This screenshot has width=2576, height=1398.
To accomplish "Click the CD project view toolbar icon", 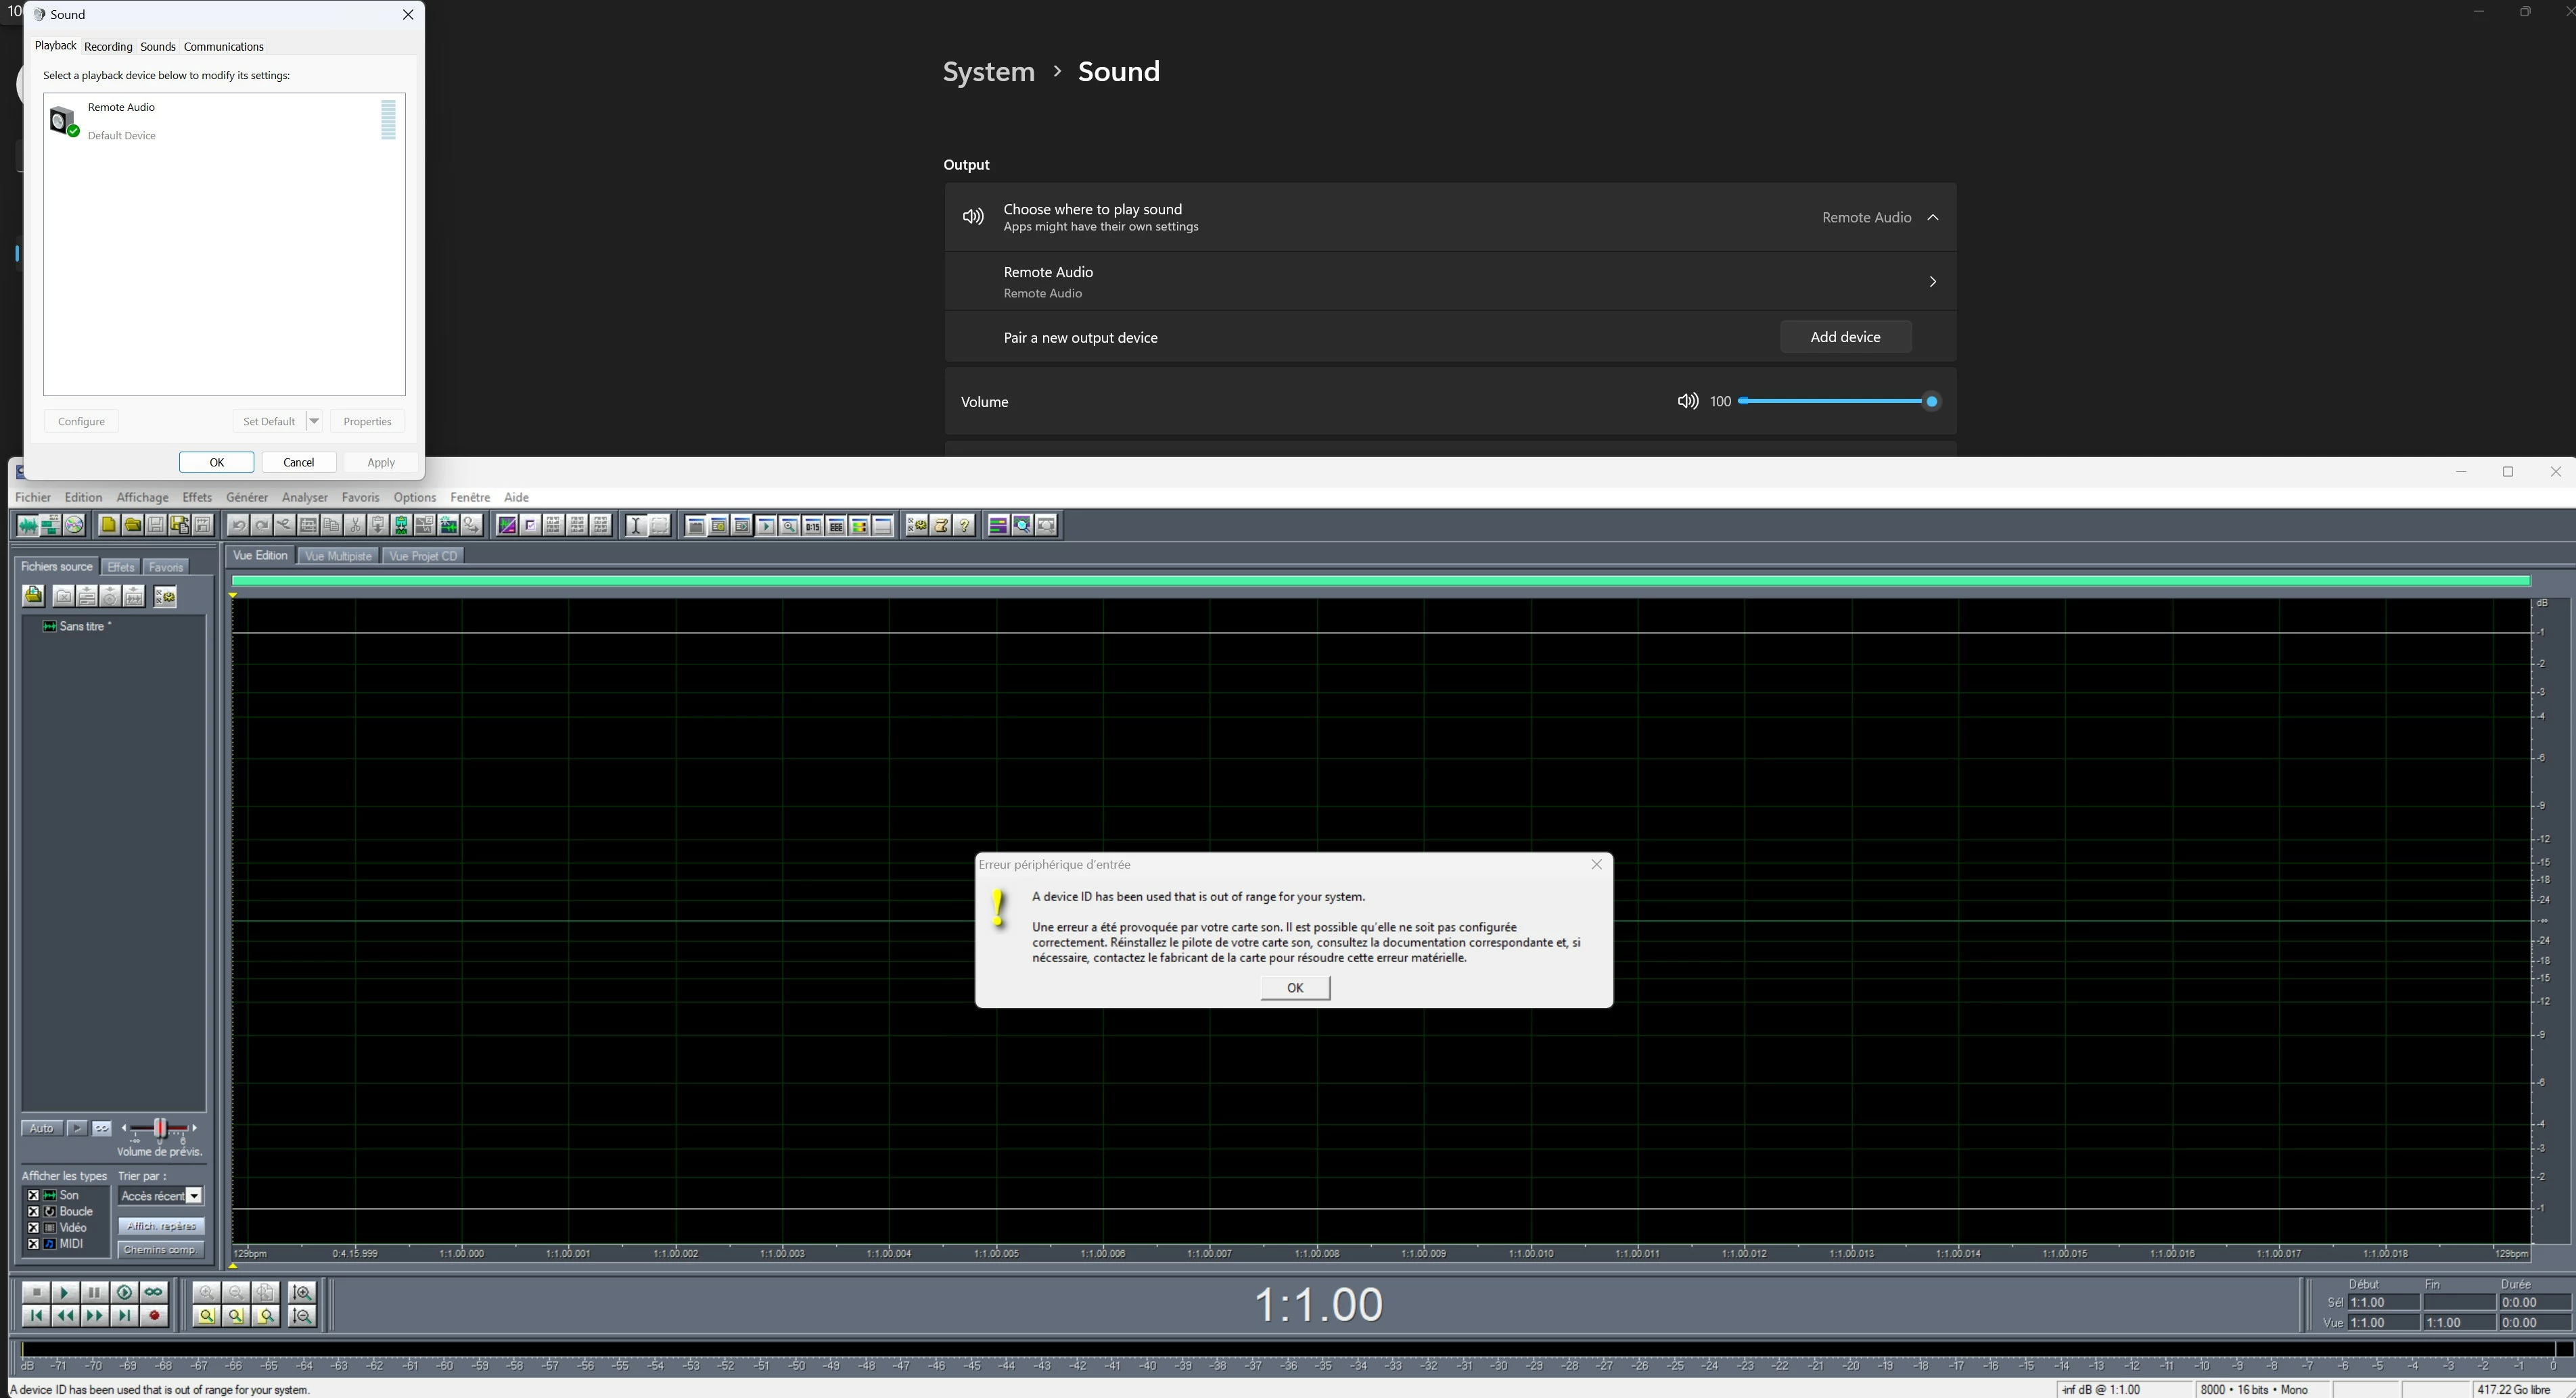I will point(74,526).
